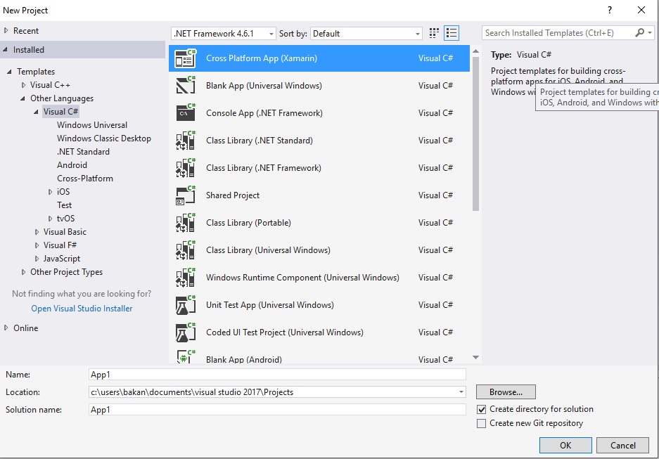Open the dialog help question mark

609,10
